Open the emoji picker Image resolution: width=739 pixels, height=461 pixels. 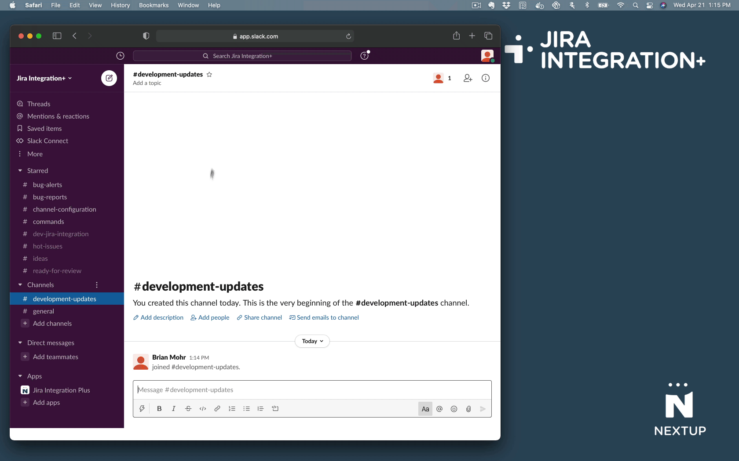(x=454, y=409)
